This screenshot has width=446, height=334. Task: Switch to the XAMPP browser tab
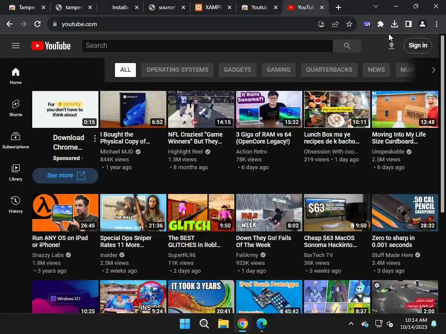pos(213,7)
